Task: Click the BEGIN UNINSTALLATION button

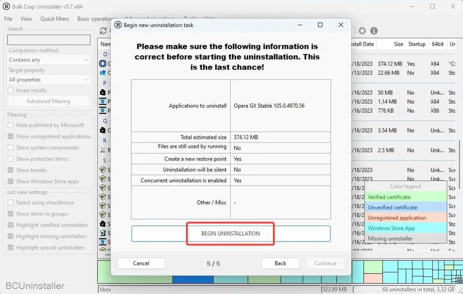Action: pyautogui.click(x=231, y=233)
